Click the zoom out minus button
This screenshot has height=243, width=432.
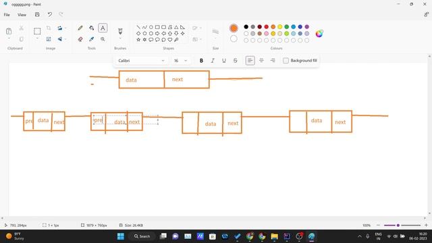[378, 225]
